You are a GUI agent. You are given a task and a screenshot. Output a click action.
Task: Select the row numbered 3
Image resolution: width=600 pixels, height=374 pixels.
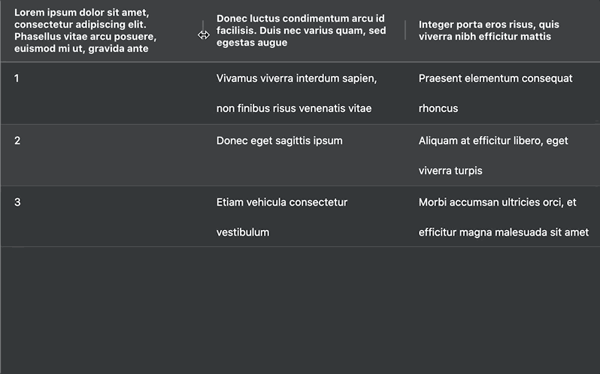pyautogui.click(x=300, y=216)
